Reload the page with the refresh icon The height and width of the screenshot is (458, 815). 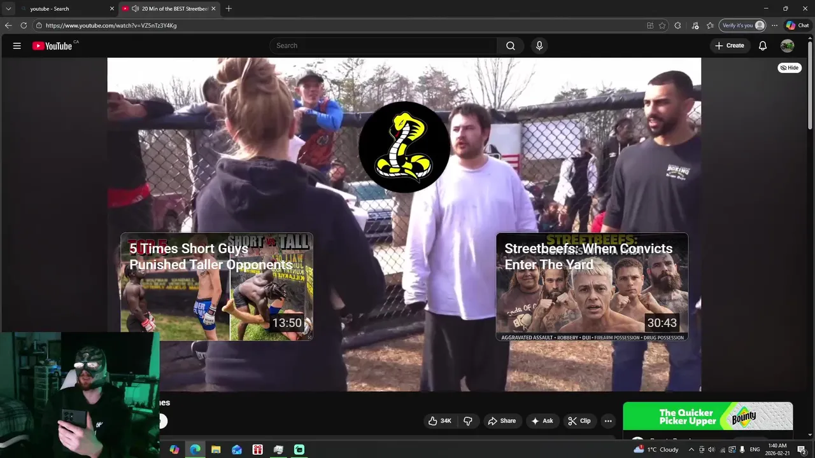(x=24, y=25)
